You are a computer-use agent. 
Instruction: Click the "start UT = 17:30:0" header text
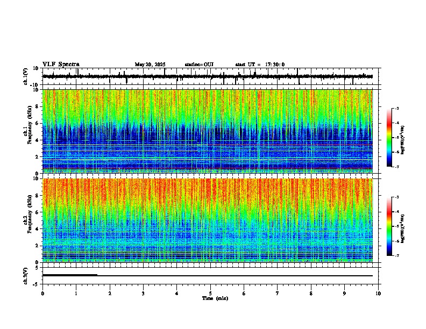tap(260, 65)
